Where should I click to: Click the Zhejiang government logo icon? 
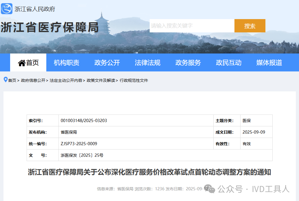(7, 9)
